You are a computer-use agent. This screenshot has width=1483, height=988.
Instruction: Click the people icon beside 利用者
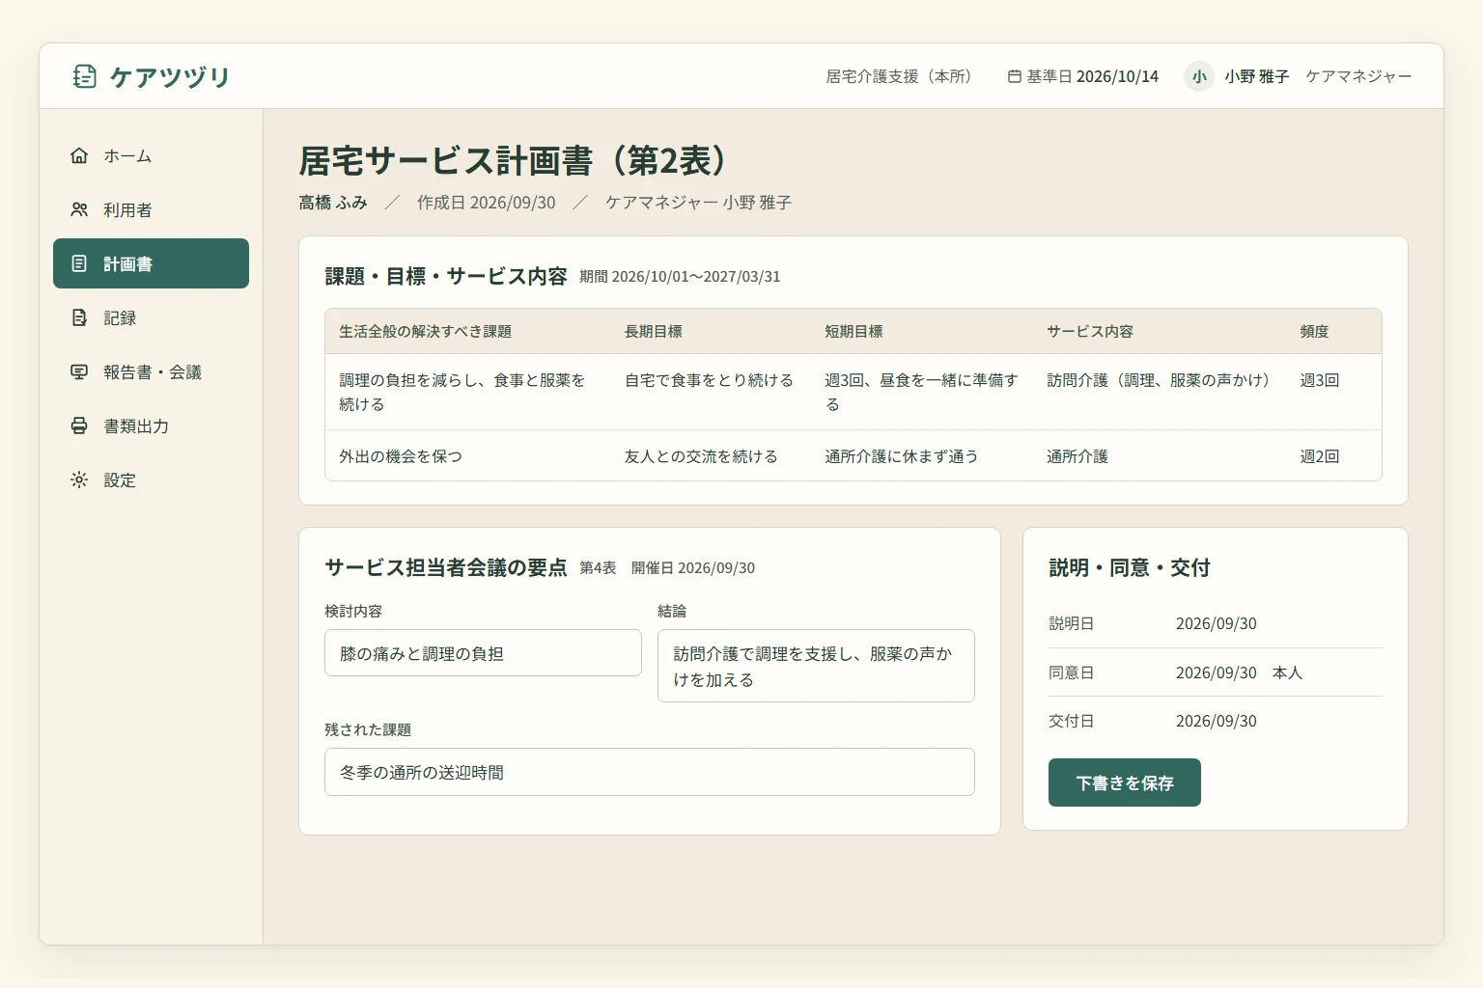79,209
